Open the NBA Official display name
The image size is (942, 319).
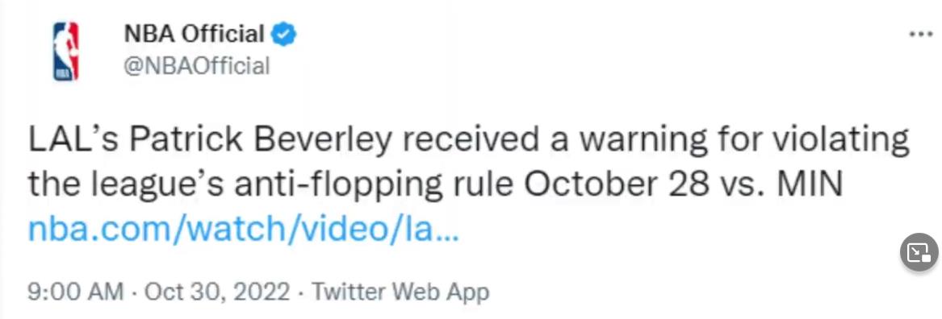pos(194,34)
